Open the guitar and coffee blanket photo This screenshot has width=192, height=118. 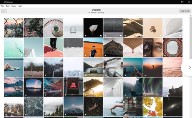click(x=113, y=67)
